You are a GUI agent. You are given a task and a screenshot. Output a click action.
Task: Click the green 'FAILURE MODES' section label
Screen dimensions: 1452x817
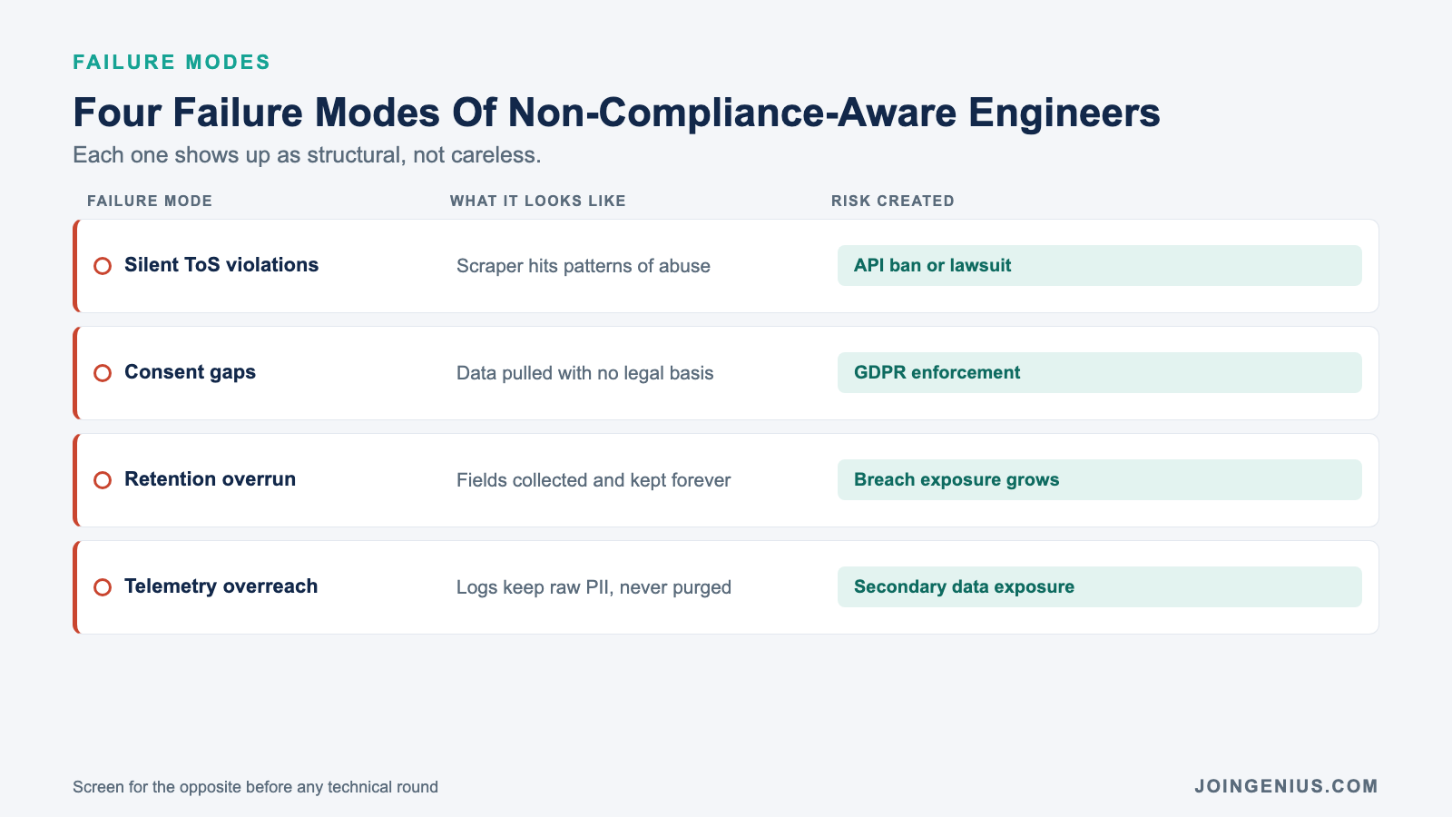click(x=172, y=62)
